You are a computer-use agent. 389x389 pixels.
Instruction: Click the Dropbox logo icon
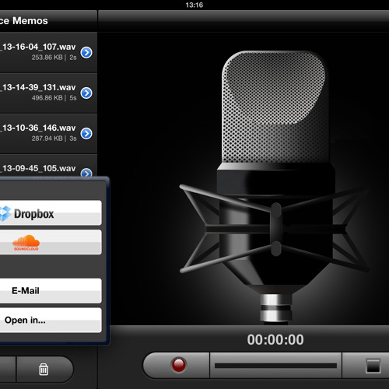coord(5,213)
